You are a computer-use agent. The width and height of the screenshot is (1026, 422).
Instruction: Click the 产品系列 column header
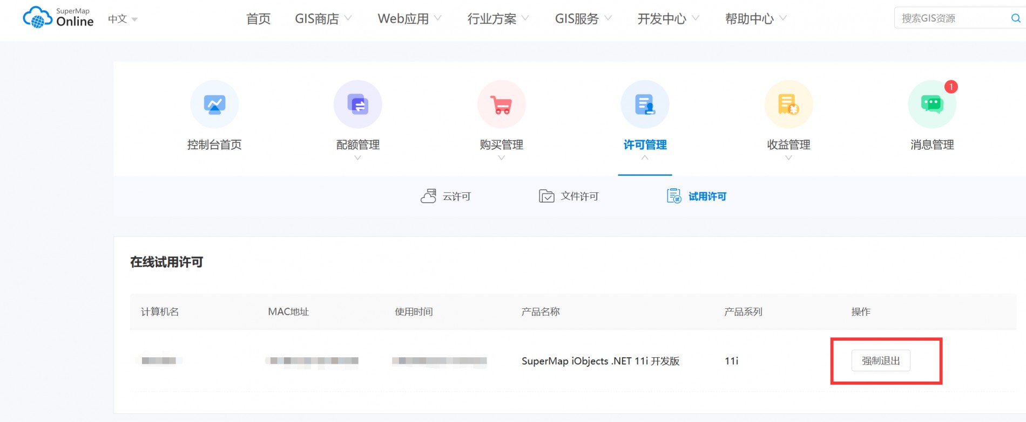point(743,312)
